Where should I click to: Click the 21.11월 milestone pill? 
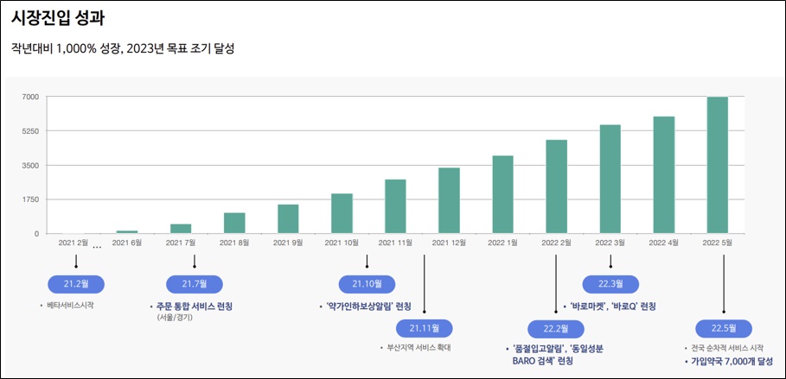(424, 328)
